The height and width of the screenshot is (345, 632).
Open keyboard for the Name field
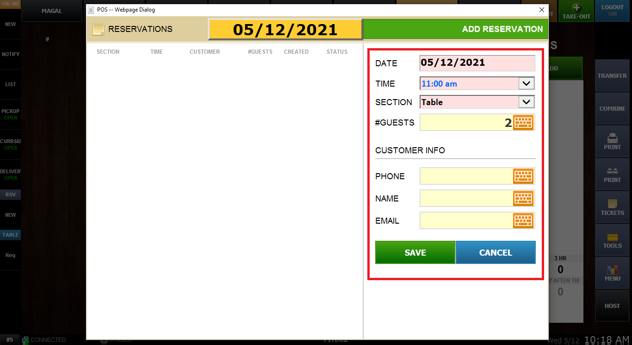[x=523, y=198]
